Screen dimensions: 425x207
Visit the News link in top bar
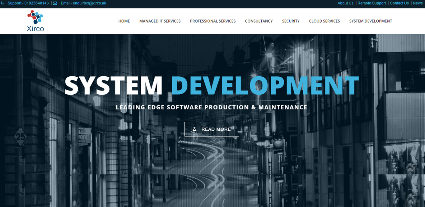click(418, 3)
